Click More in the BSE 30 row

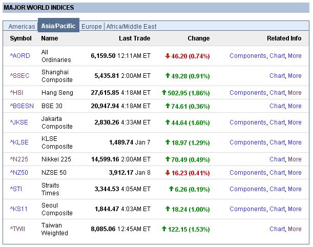coord(295,106)
